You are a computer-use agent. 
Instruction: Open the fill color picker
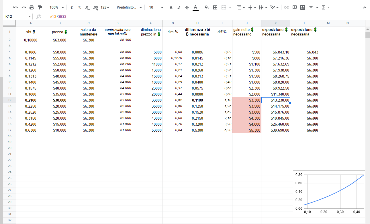click(x=207, y=7)
